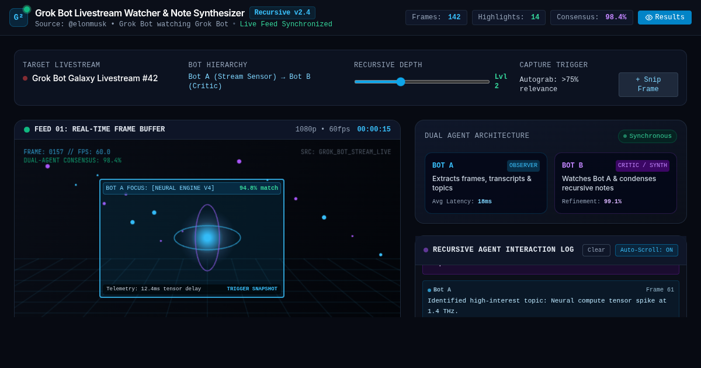Select the BOT A observer card
This screenshot has width=701, height=368.
(x=486, y=183)
